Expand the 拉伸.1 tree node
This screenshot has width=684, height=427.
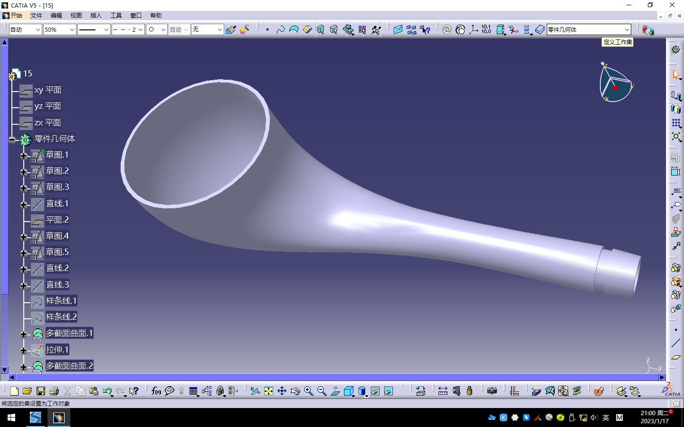[24, 351]
